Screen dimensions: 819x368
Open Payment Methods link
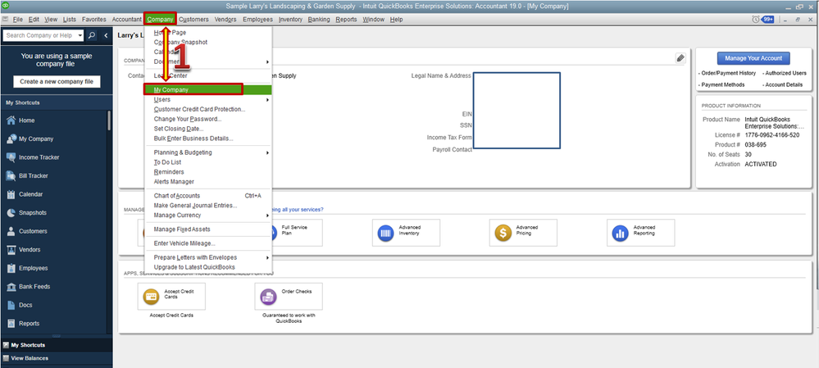(723, 84)
